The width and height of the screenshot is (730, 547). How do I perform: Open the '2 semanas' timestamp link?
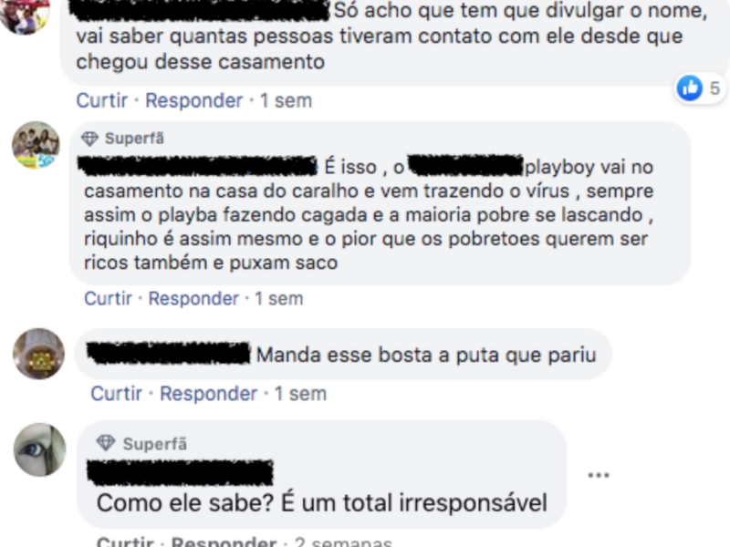point(343,542)
